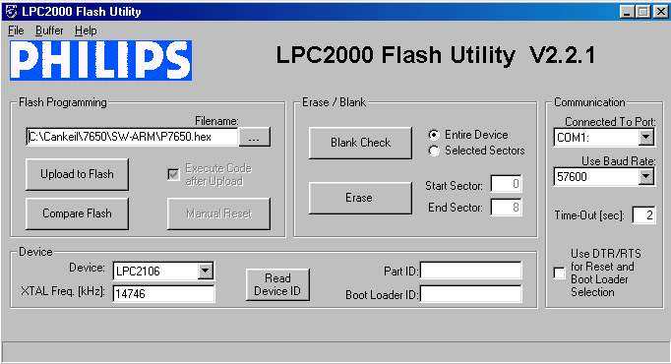Enable Use DTR/RTS for Reset checkbox
Screen dimensions: 671x364
[x=559, y=273]
